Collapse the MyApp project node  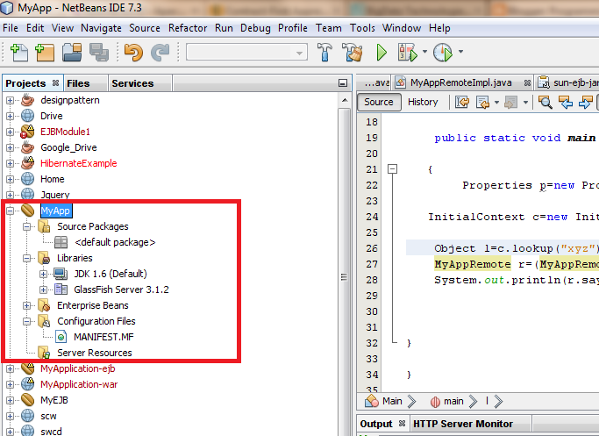click(10, 211)
